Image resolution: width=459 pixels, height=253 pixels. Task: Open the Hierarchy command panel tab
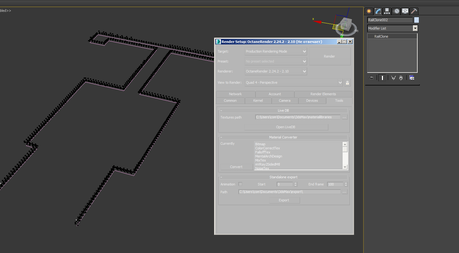click(387, 11)
